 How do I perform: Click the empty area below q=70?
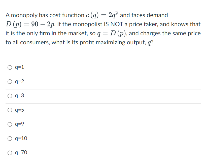[x=101, y=162]
